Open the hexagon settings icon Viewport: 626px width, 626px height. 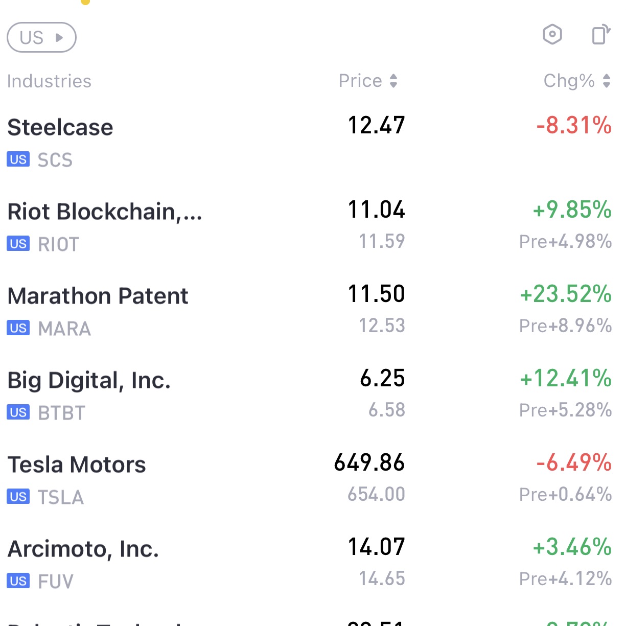[x=552, y=35]
